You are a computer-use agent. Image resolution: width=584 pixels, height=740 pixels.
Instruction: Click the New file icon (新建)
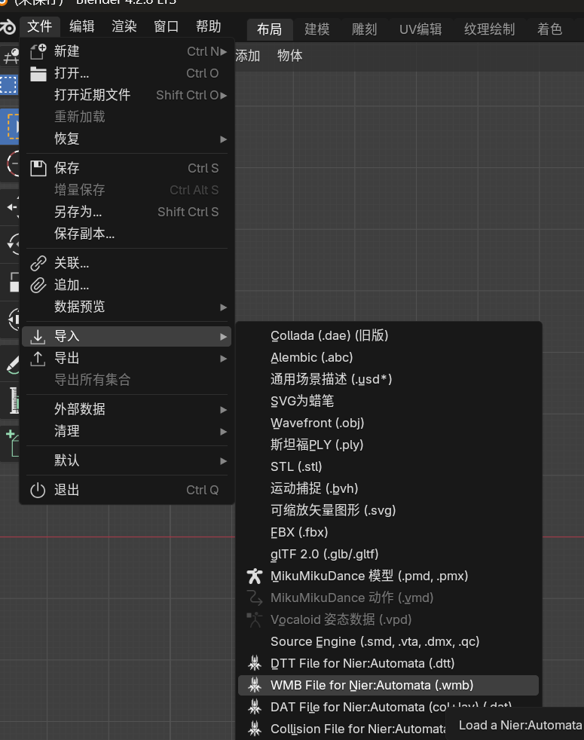point(38,52)
